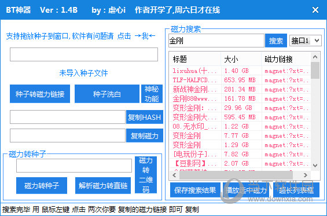Screen dimensions: 327x216
Task: Select the 新战神金刚... result row
Action: 240,89
